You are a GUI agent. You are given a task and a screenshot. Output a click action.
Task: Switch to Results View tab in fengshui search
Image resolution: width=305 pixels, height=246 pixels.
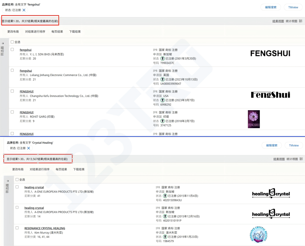(278, 21)
